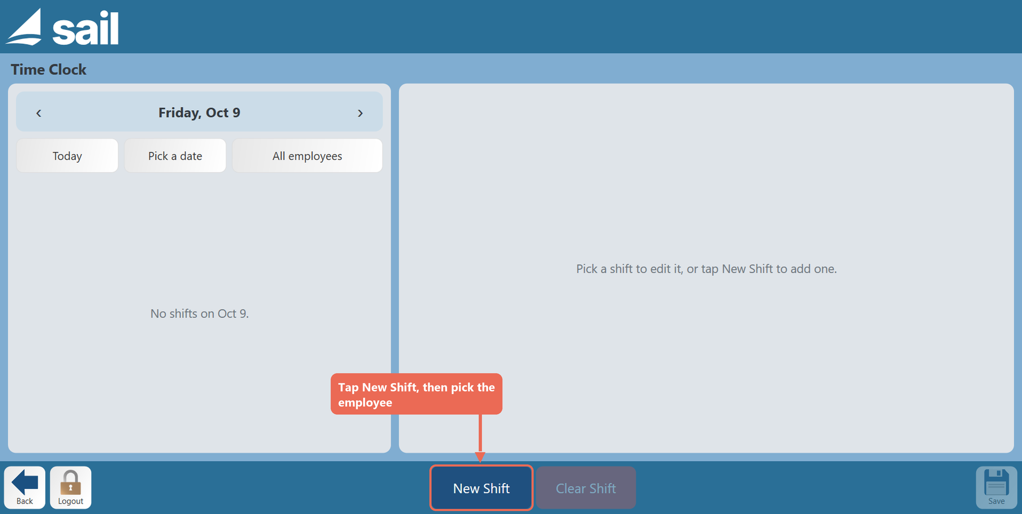Click the 'Pick a shift to edit it' hint
The width and height of the screenshot is (1022, 514).
(x=706, y=269)
